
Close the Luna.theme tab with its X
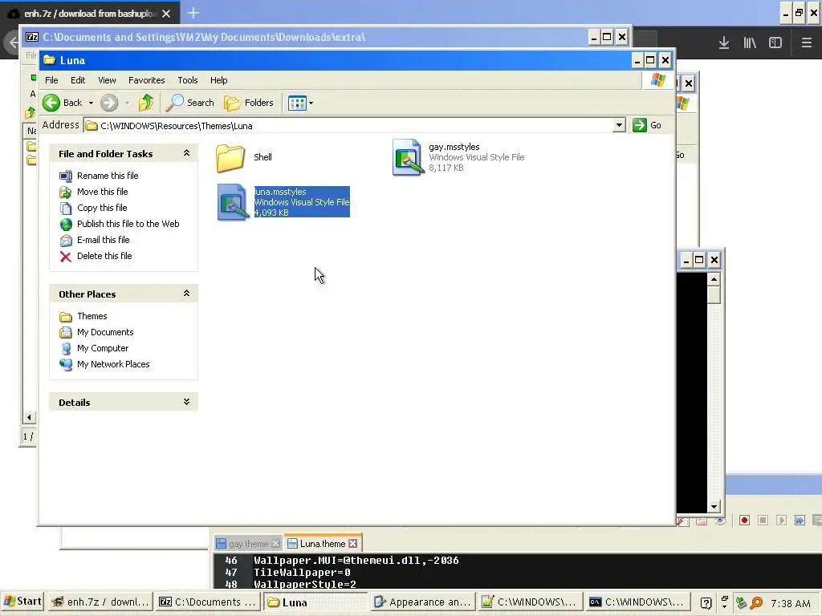[x=353, y=544]
